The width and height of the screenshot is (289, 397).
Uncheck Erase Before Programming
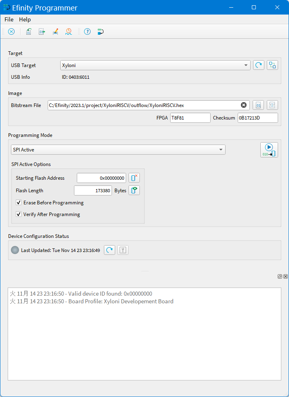(19, 203)
